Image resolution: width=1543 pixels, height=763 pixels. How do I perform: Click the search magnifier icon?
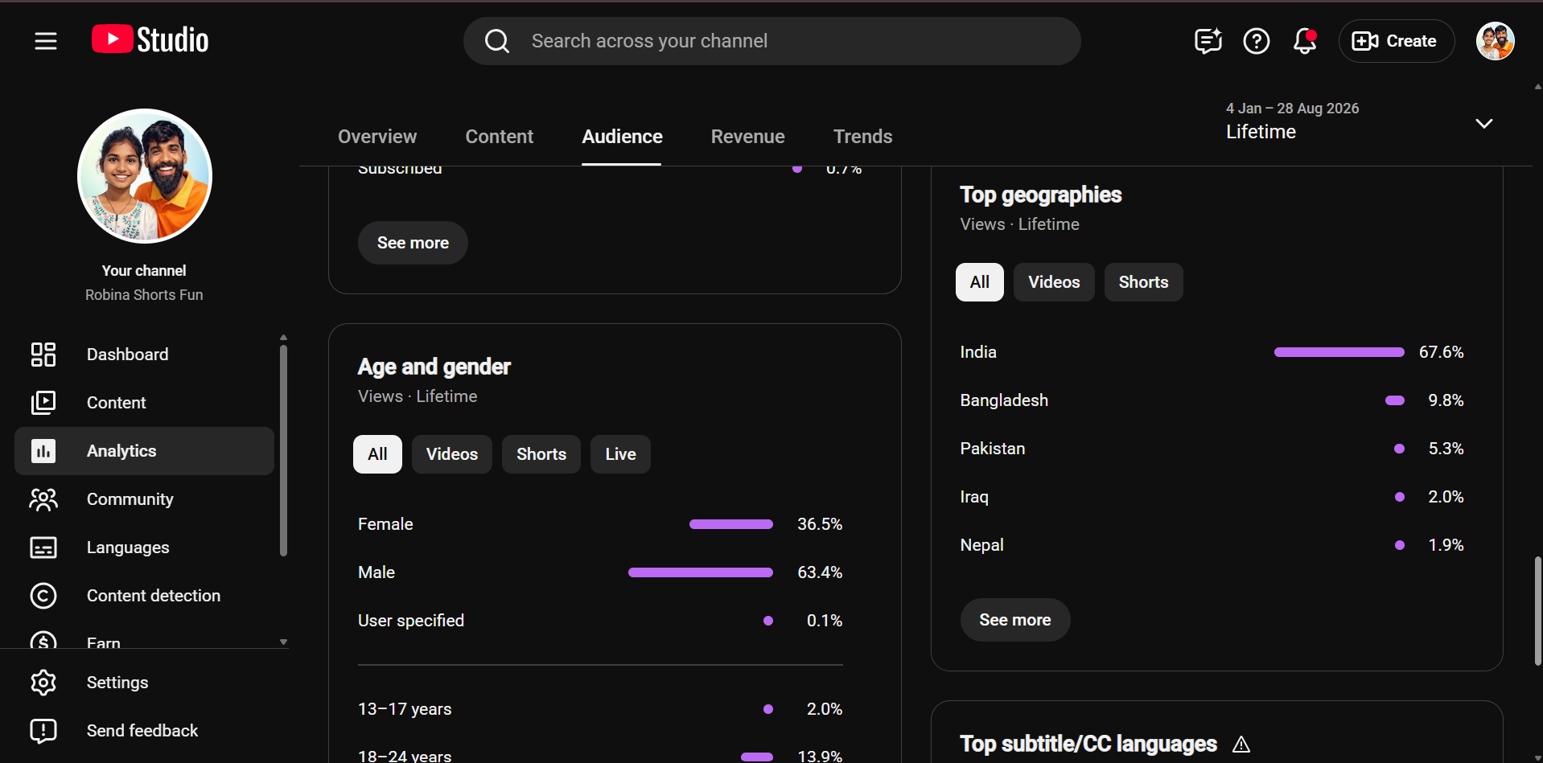(497, 41)
